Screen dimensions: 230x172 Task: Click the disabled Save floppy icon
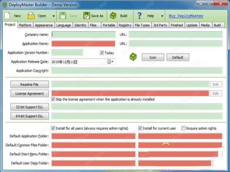tap(63, 16)
